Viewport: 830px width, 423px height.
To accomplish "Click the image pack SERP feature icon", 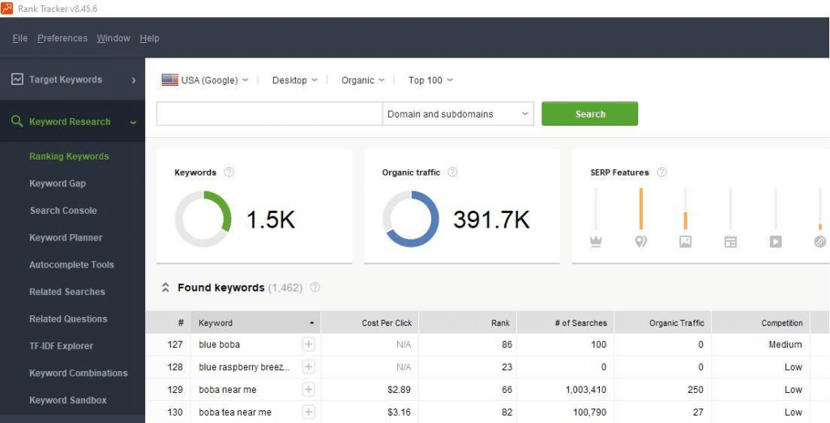I will click(686, 242).
